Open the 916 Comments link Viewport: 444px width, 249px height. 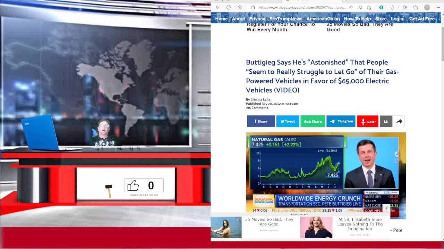[x=257, y=108]
